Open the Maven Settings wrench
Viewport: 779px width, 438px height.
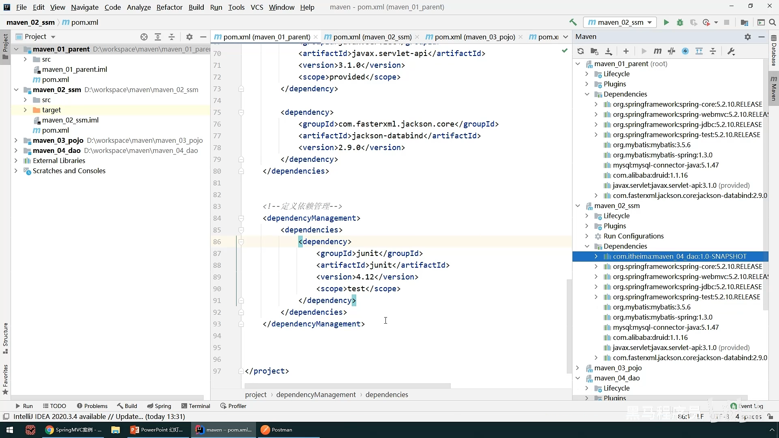(731, 51)
